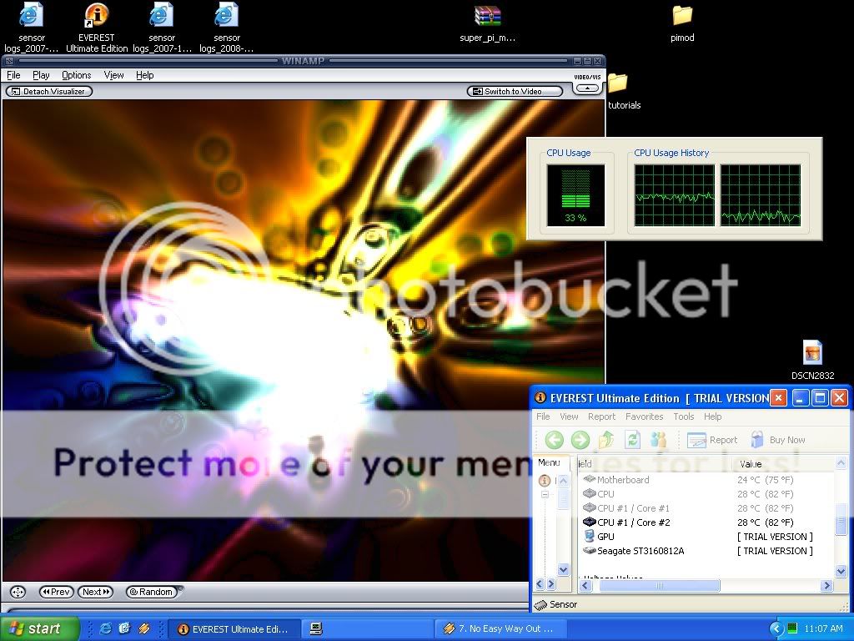Click the EVEREST forward navigation arrow
854x641 pixels.
[580, 440]
